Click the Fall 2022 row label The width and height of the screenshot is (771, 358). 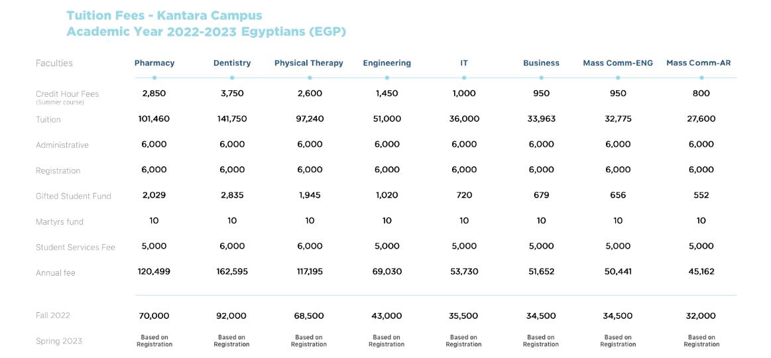click(53, 316)
